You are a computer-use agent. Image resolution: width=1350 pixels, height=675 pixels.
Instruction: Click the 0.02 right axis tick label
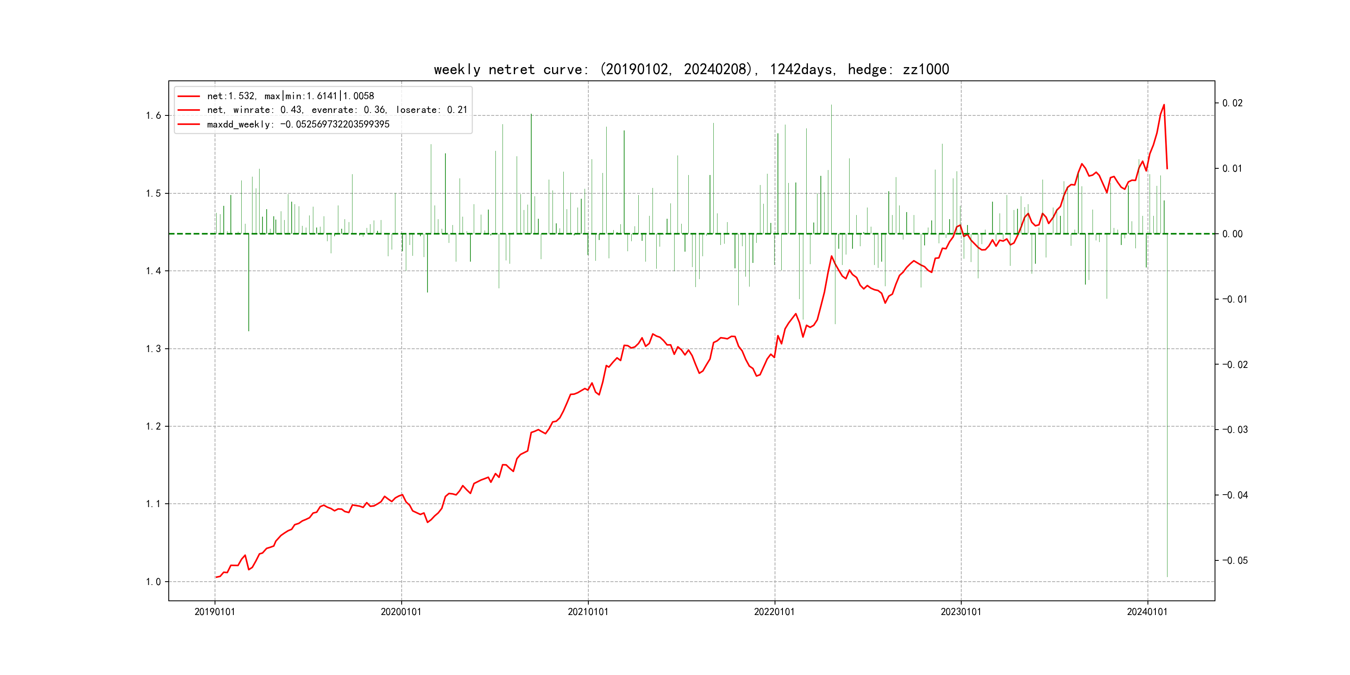[x=1232, y=103]
